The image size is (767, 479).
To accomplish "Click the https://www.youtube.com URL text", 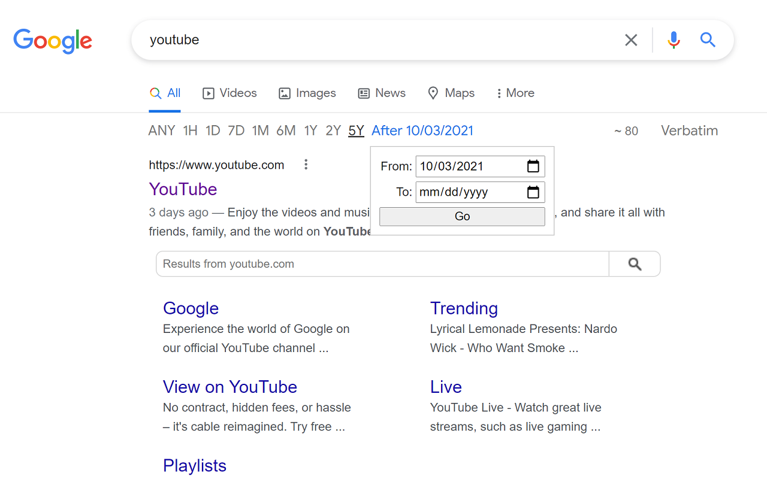I will click(216, 165).
